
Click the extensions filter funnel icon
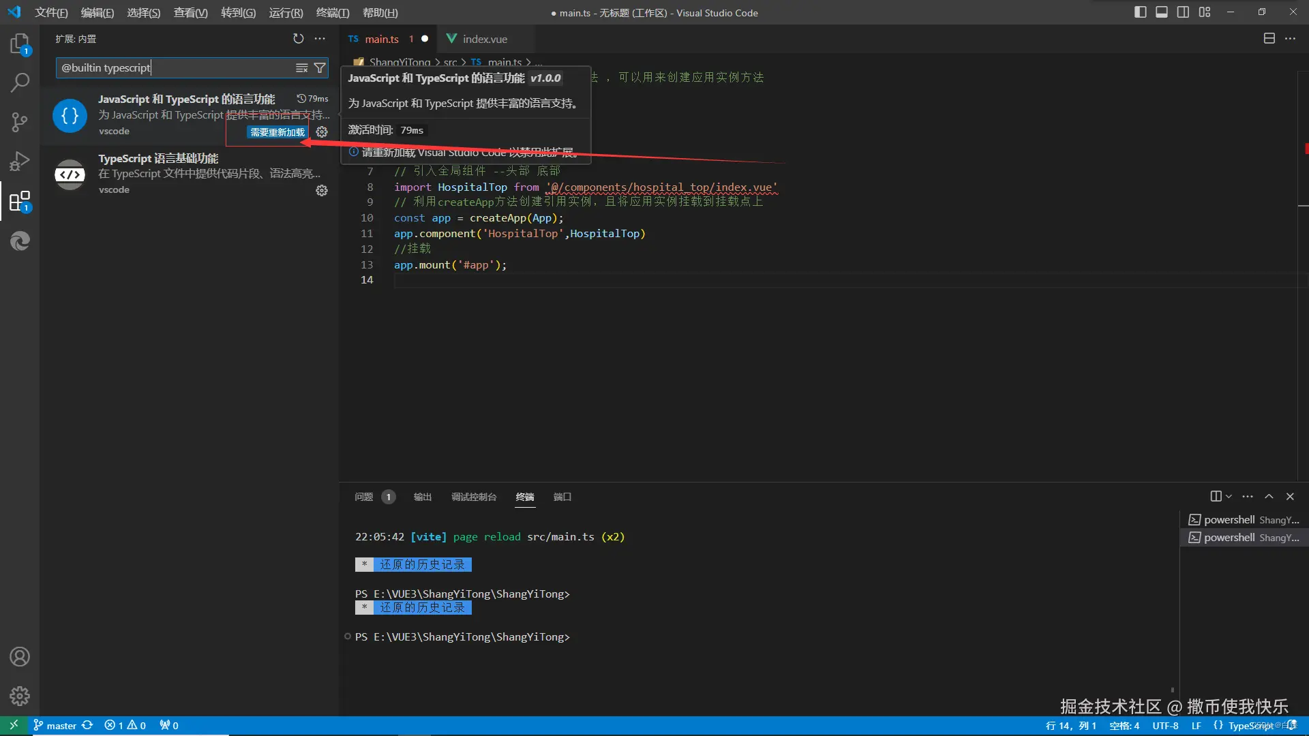(319, 68)
